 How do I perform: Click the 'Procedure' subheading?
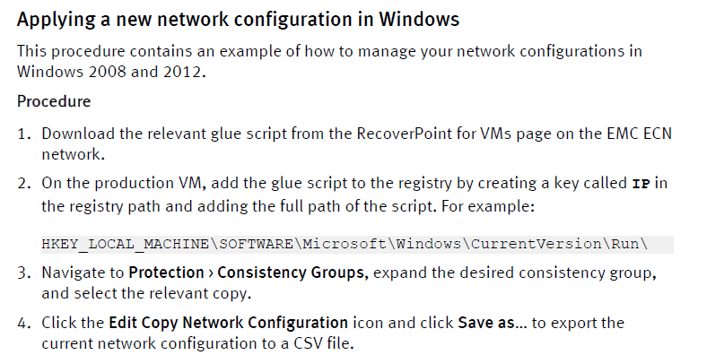pyautogui.click(x=54, y=101)
